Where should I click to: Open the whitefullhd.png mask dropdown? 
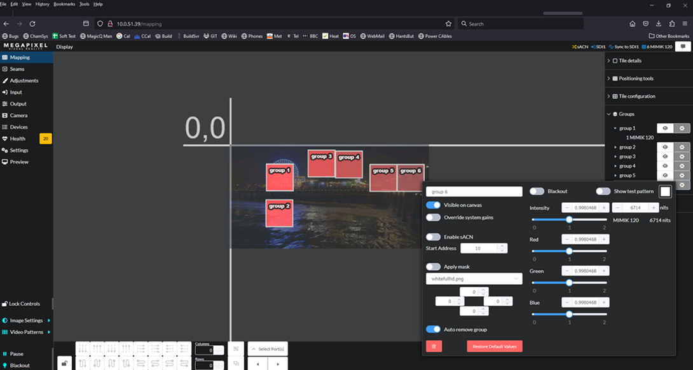(474, 279)
